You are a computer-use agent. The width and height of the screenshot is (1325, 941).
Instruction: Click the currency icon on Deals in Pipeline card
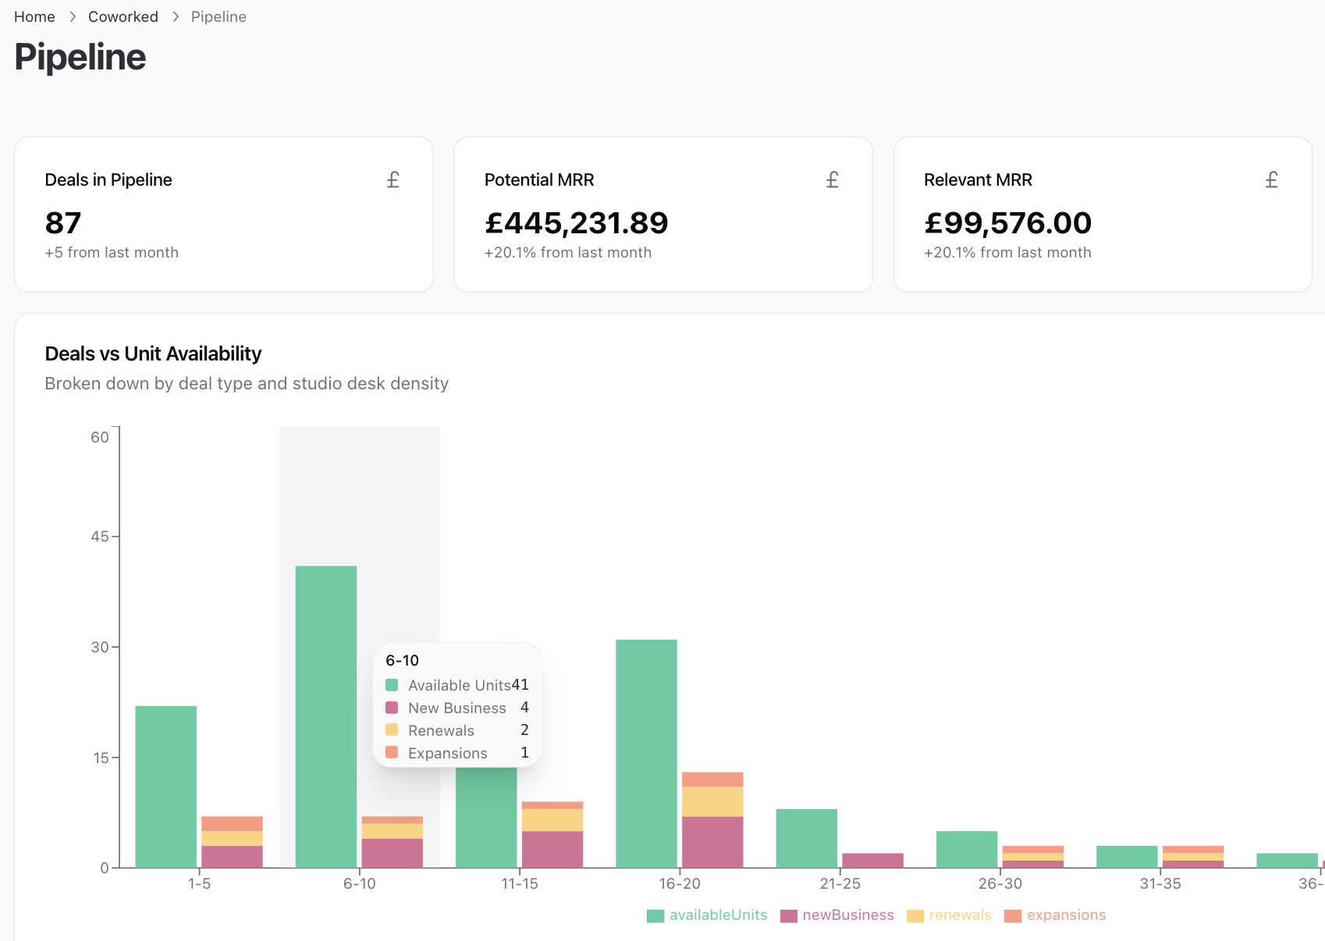[393, 179]
